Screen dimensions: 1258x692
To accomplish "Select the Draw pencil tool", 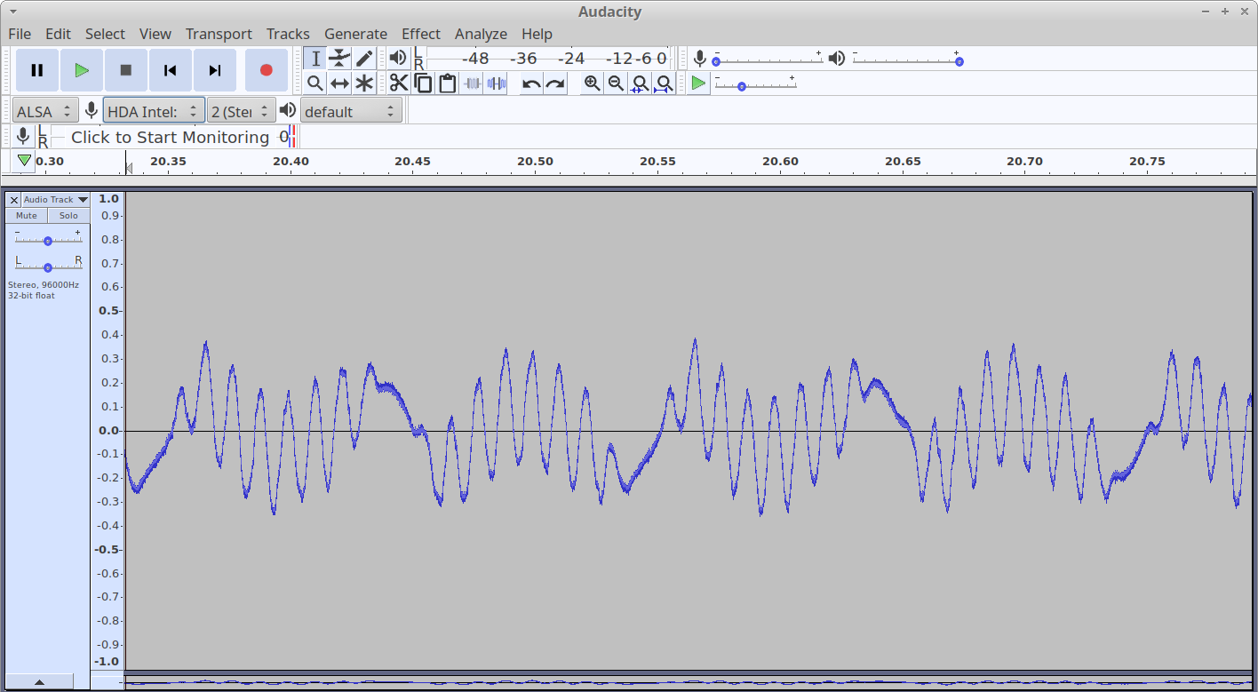I will pyautogui.click(x=364, y=59).
